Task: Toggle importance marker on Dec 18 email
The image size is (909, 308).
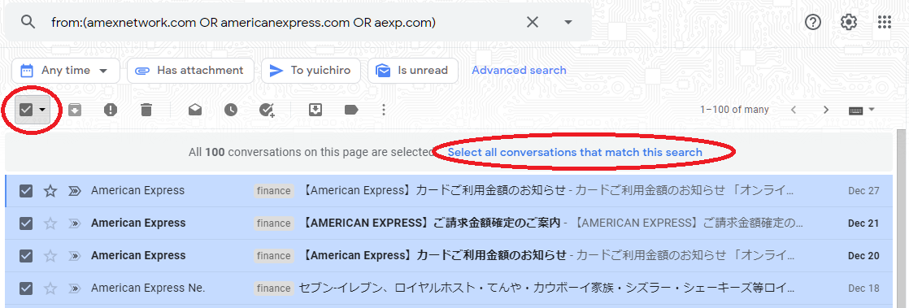Action: (x=74, y=288)
